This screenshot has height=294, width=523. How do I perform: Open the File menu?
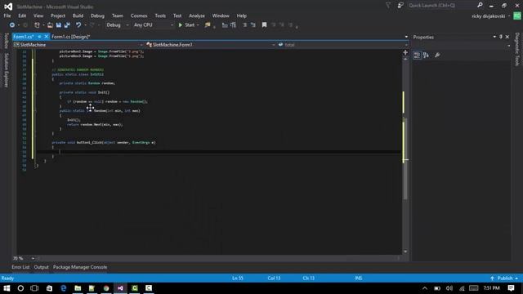(x=7, y=16)
